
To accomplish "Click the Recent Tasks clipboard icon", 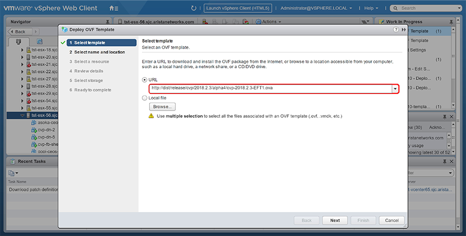I will [13, 162].
